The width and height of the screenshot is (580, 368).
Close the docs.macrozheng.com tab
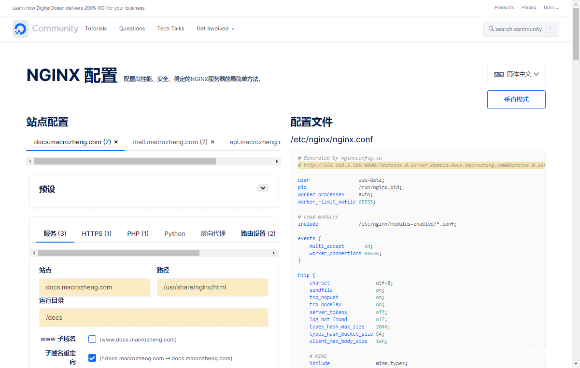[115, 141]
